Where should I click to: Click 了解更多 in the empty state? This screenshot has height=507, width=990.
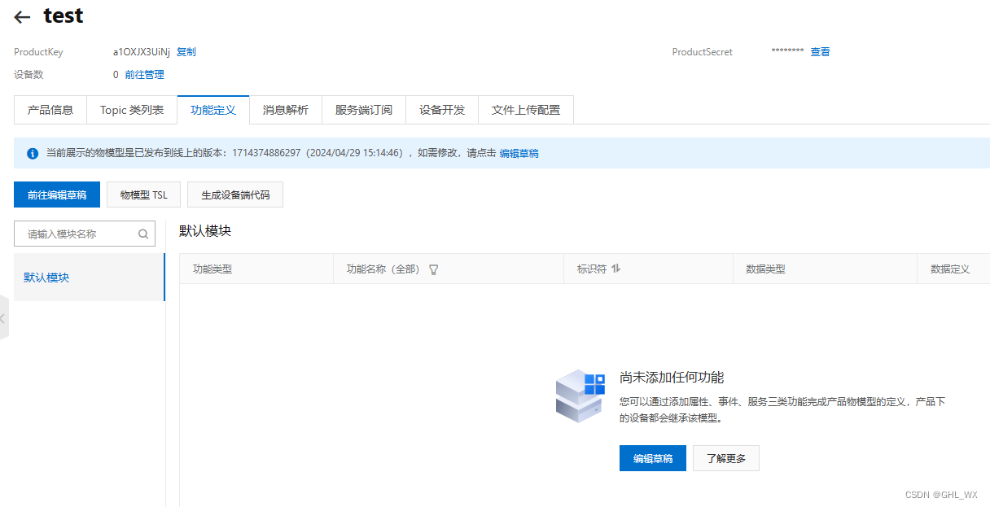[x=725, y=458]
